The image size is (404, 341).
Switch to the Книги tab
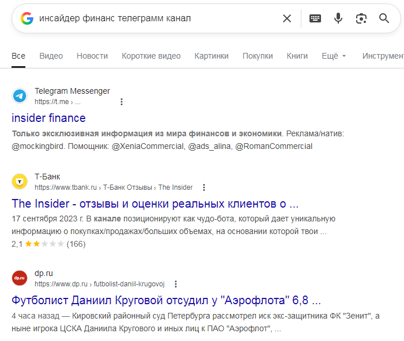(297, 56)
